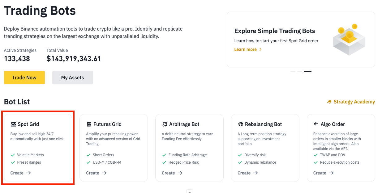
Task: Click the Rebalancing Bot pie icon
Action: pyautogui.click(x=241, y=124)
